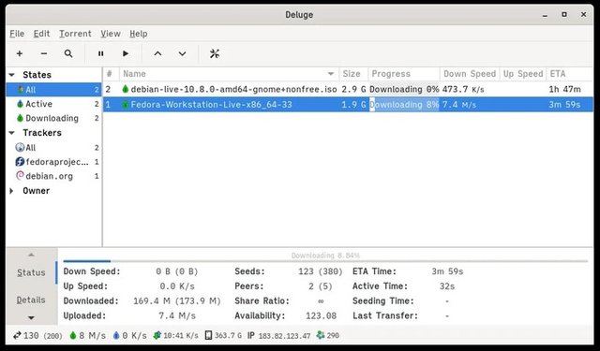Open Preferences via the tools icon
600x351 pixels.
[x=215, y=54]
